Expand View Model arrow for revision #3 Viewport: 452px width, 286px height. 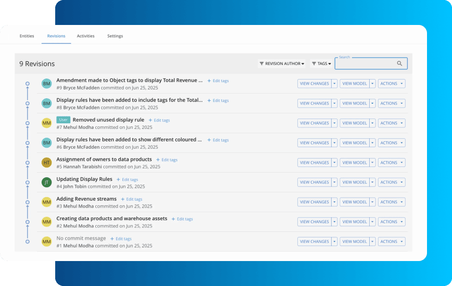coord(372,202)
